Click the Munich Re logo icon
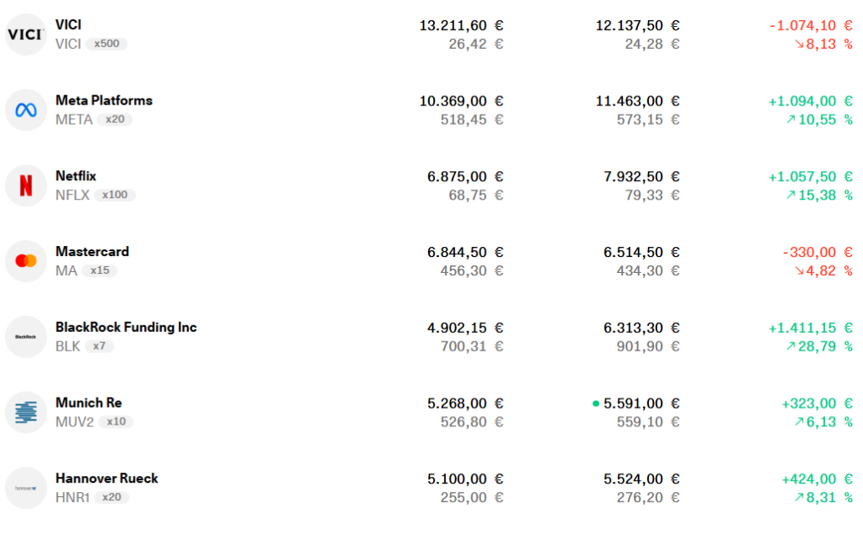 click(x=25, y=413)
